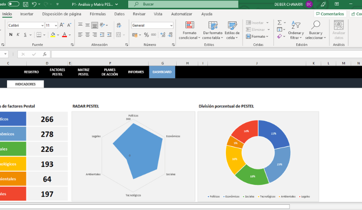Open Dar formato como tabla gallery
The image size is (362, 210).
(x=213, y=30)
